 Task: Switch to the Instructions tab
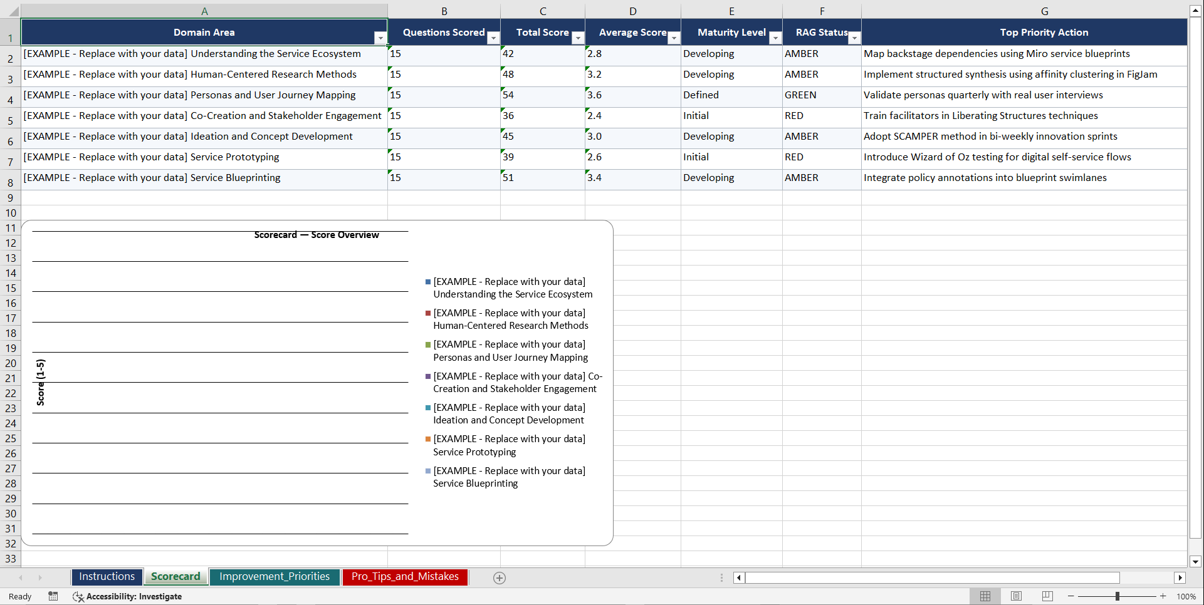tap(107, 576)
